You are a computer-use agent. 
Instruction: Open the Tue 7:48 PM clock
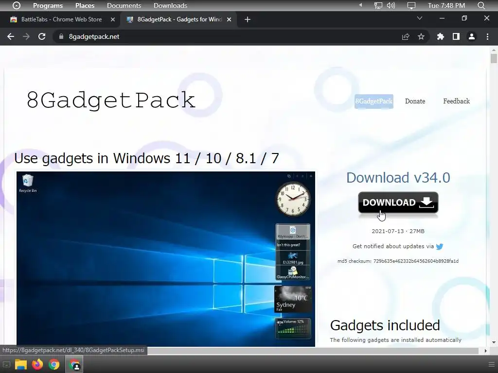tap(446, 5)
